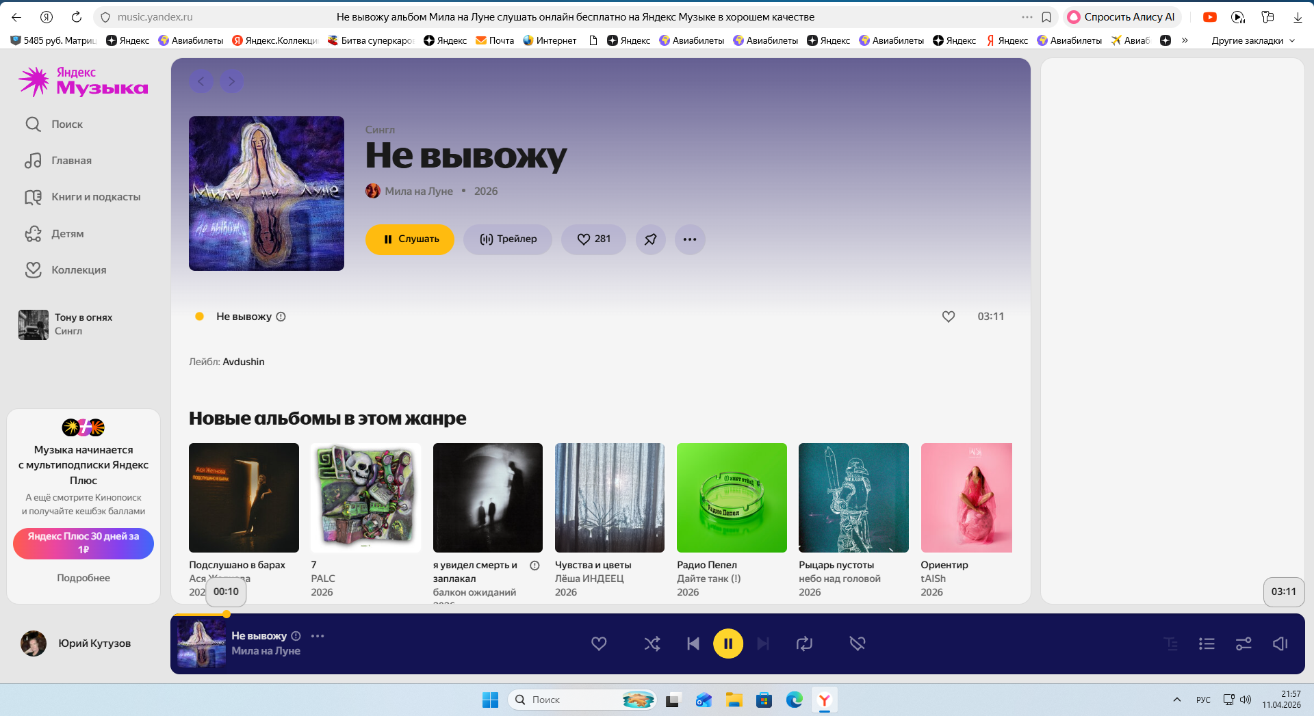Open Коллекция in the sidebar
This screenshot has height=716, width=1314.
[x=66, y=270]
